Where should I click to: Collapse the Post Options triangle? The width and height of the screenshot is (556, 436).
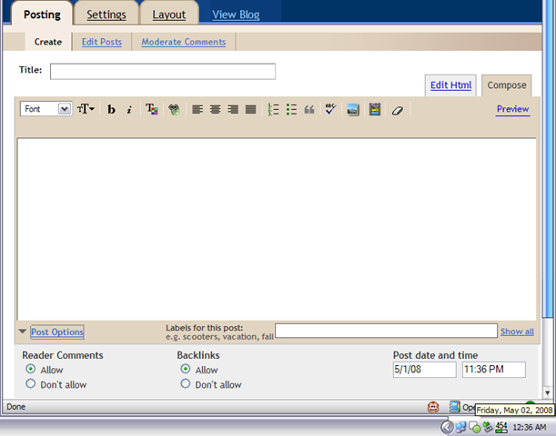[x=23, y=332]
